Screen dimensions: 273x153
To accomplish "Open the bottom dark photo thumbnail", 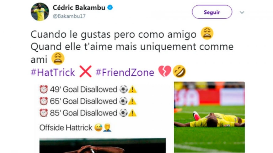I will (102, 146).
